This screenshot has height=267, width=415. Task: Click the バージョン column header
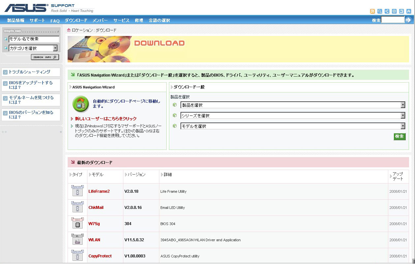(136, 175)
